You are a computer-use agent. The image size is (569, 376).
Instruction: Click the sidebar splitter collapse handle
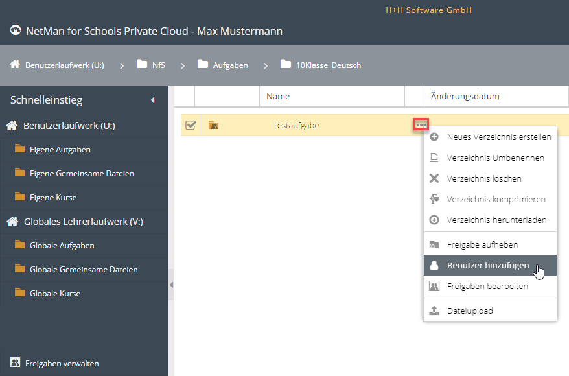171,285
